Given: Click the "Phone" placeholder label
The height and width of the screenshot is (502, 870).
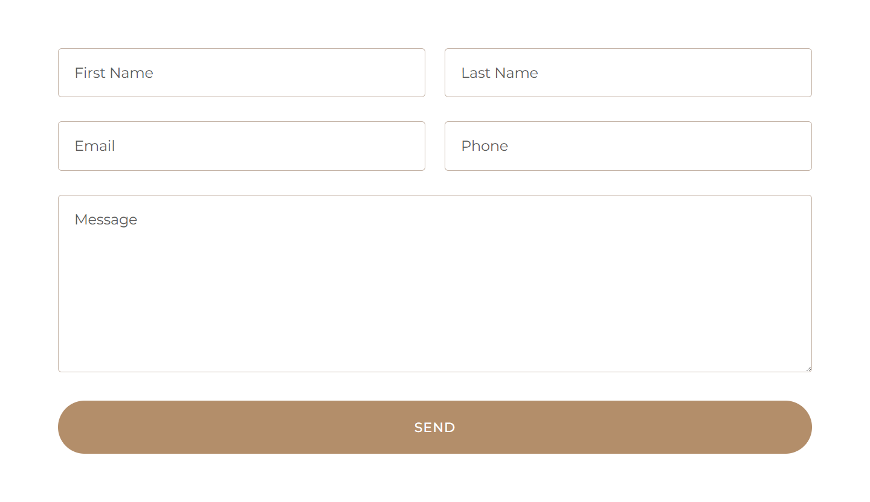Looking at the screenshot, I should pyautogui.click(x=485, y=146).
